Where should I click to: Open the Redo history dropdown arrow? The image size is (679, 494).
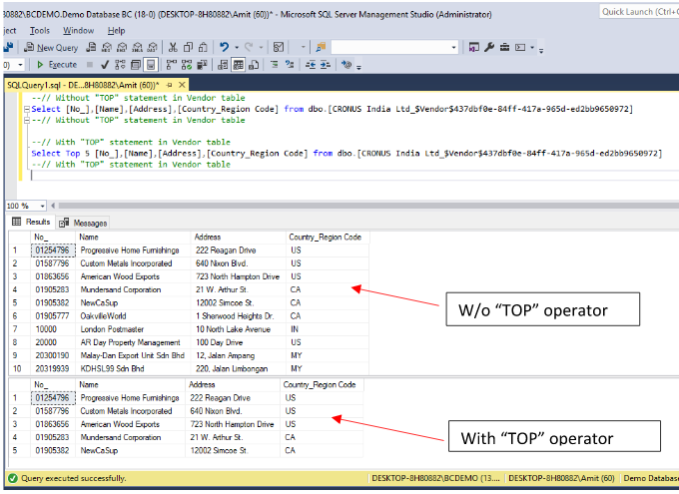262,47
